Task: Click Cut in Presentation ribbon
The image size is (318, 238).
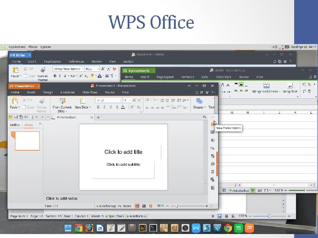Action: click(x=27, y=100)
